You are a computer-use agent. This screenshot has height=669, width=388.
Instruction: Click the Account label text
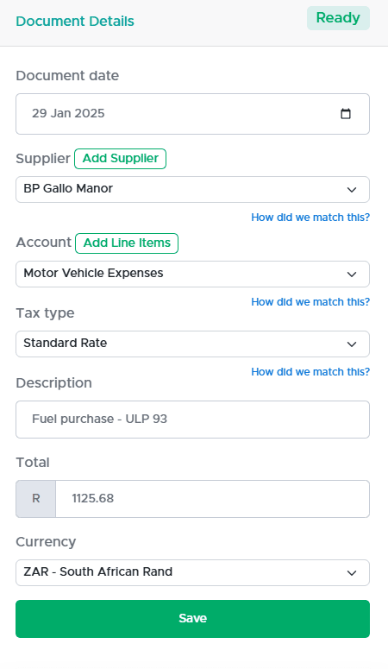click(43, 243)
